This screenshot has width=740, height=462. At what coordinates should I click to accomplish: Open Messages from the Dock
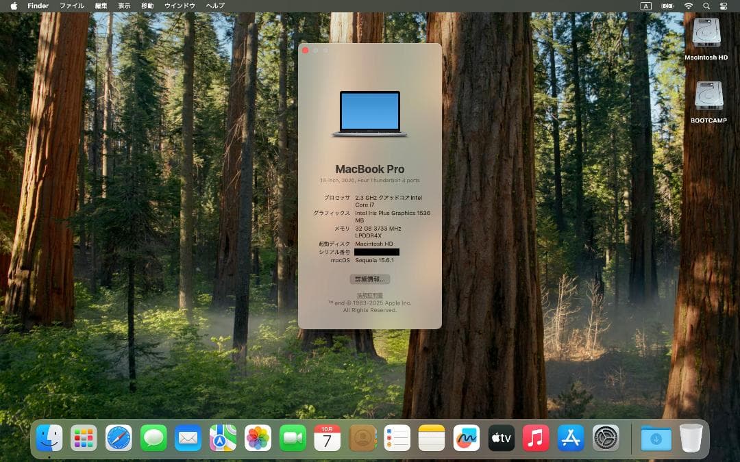pos(153,436)
